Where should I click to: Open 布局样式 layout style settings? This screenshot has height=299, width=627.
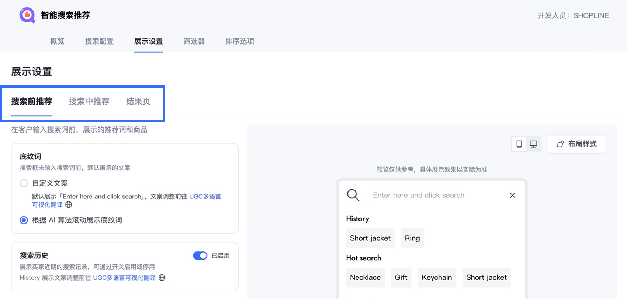pyautogui.click(x=576, y=144)
